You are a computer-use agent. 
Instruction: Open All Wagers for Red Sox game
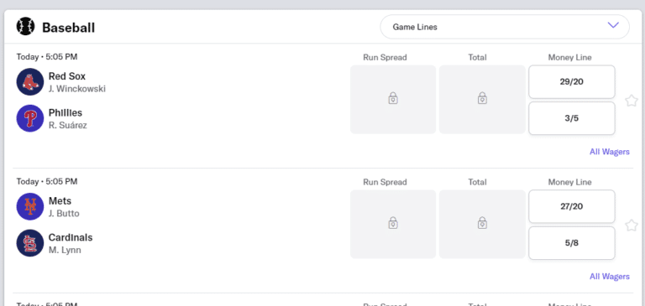click(x=610, y=152)
